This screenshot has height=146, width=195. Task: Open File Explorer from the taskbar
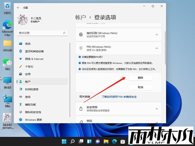coord(106,141)
